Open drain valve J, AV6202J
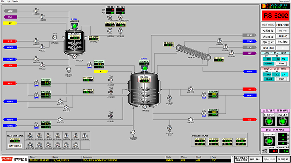This screenshot has height=163, width=291. [x=69, y=70]
